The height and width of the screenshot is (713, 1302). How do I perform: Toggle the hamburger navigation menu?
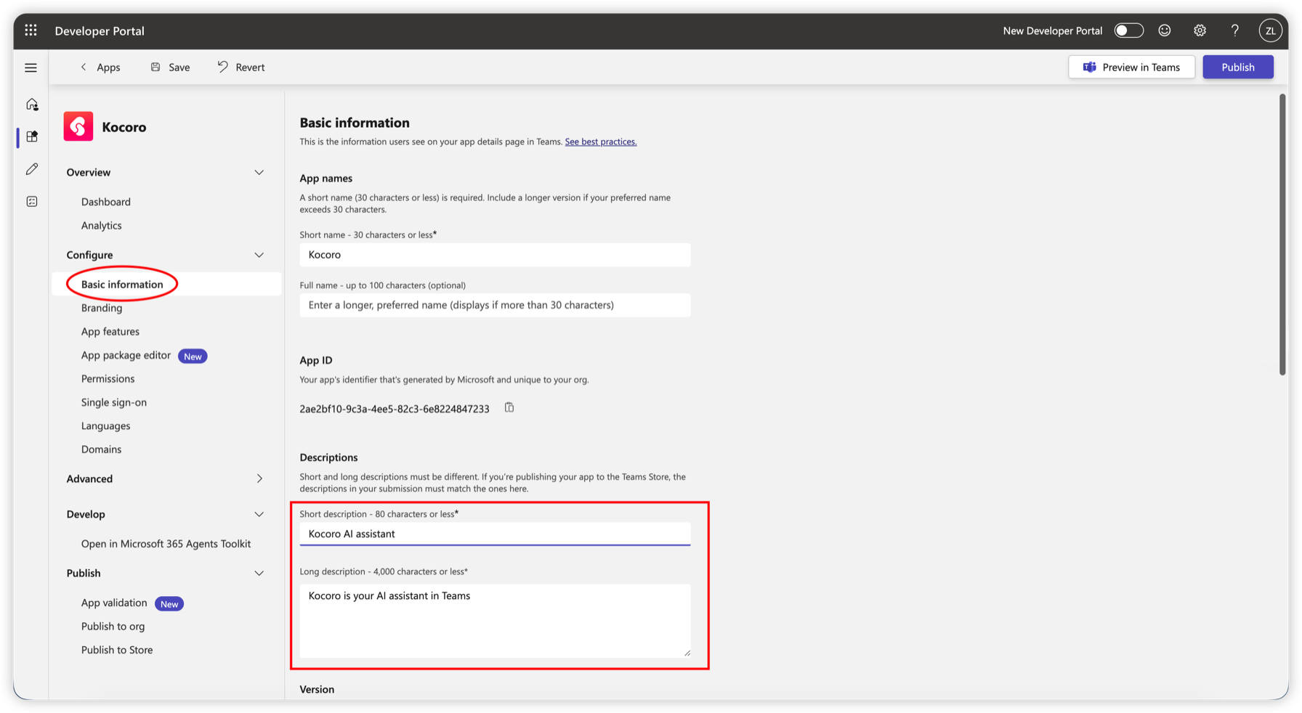coord(31,68)
